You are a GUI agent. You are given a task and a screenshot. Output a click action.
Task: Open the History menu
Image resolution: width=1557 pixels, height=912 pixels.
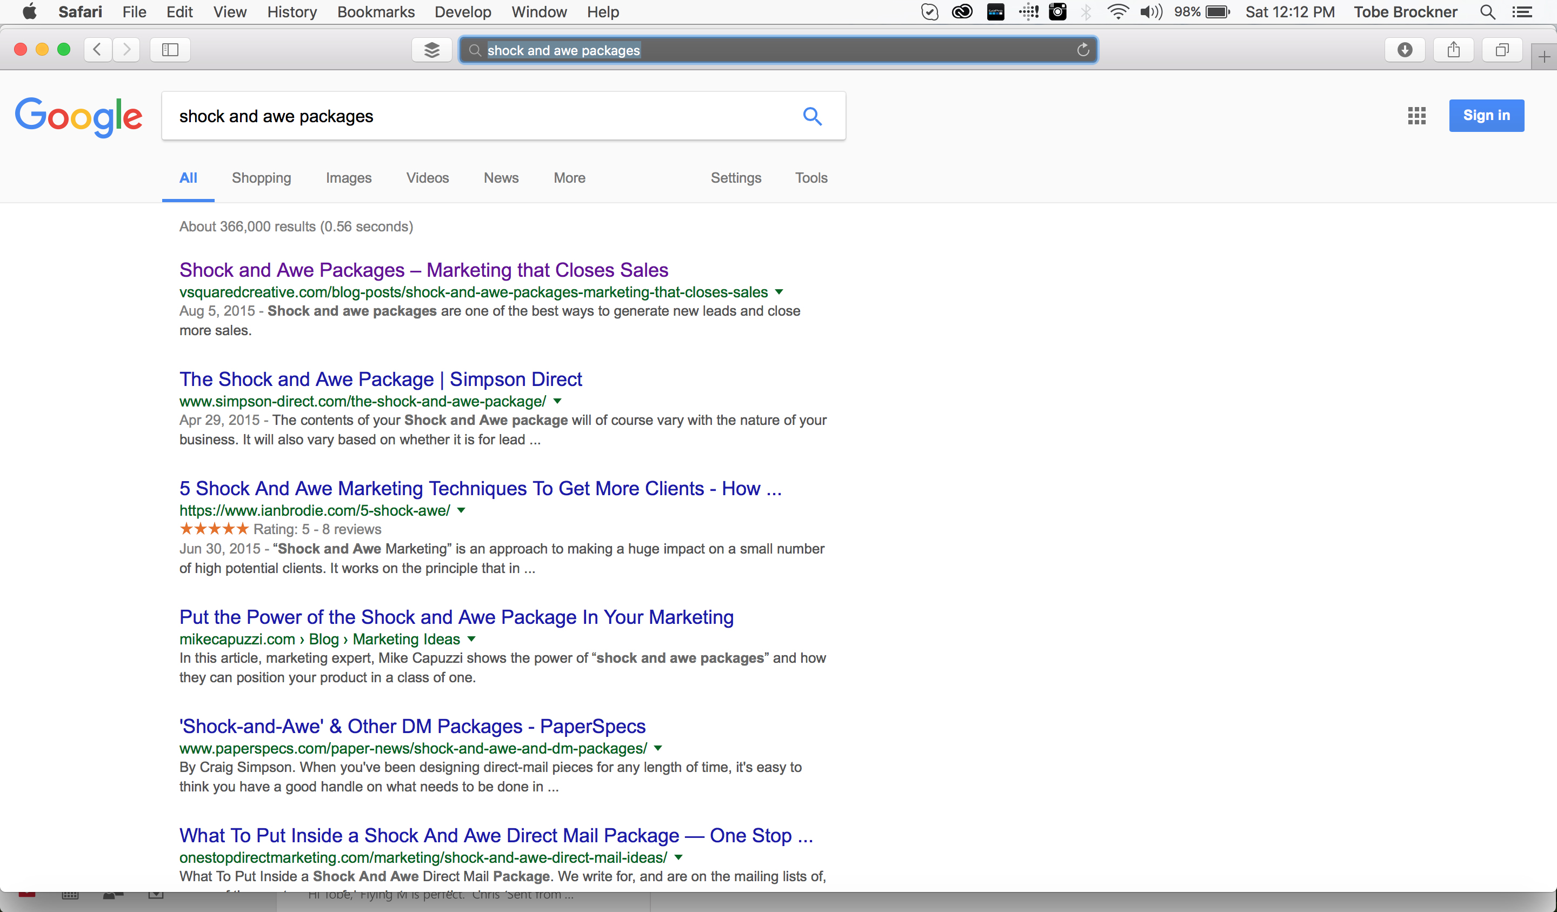(x=291, y=12)
